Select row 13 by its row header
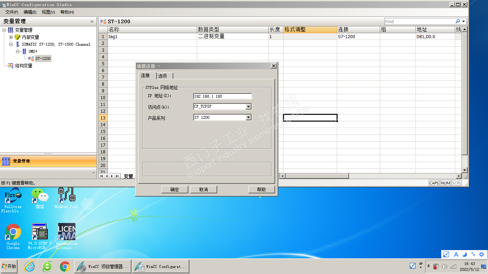The image size is (488, 274). (x=103, y=118)
